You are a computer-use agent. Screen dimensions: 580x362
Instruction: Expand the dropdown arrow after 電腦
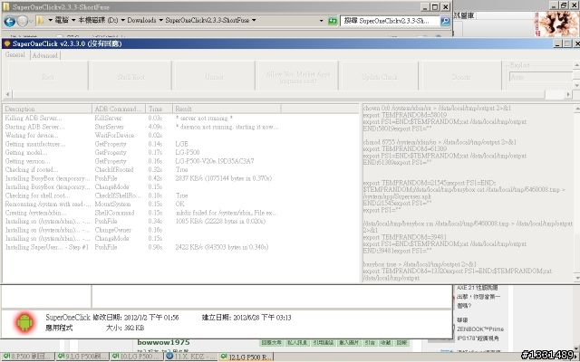coord(73,20)
